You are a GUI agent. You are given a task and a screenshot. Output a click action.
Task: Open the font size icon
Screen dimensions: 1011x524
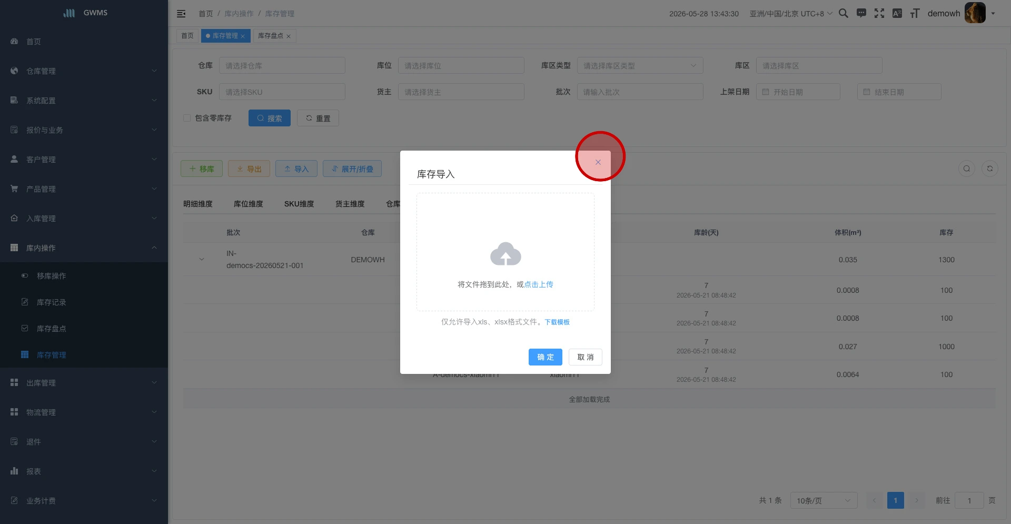point(915,13)
